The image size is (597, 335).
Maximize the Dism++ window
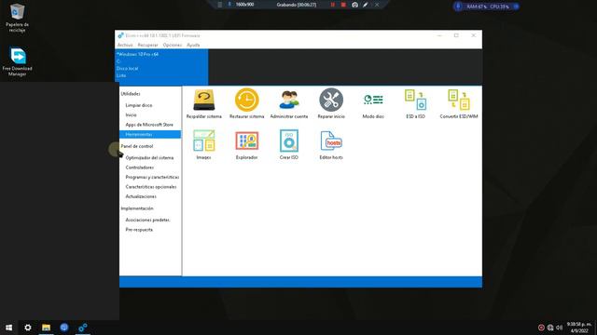(456, 35)
